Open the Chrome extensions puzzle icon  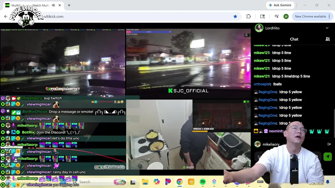[249, 16]
